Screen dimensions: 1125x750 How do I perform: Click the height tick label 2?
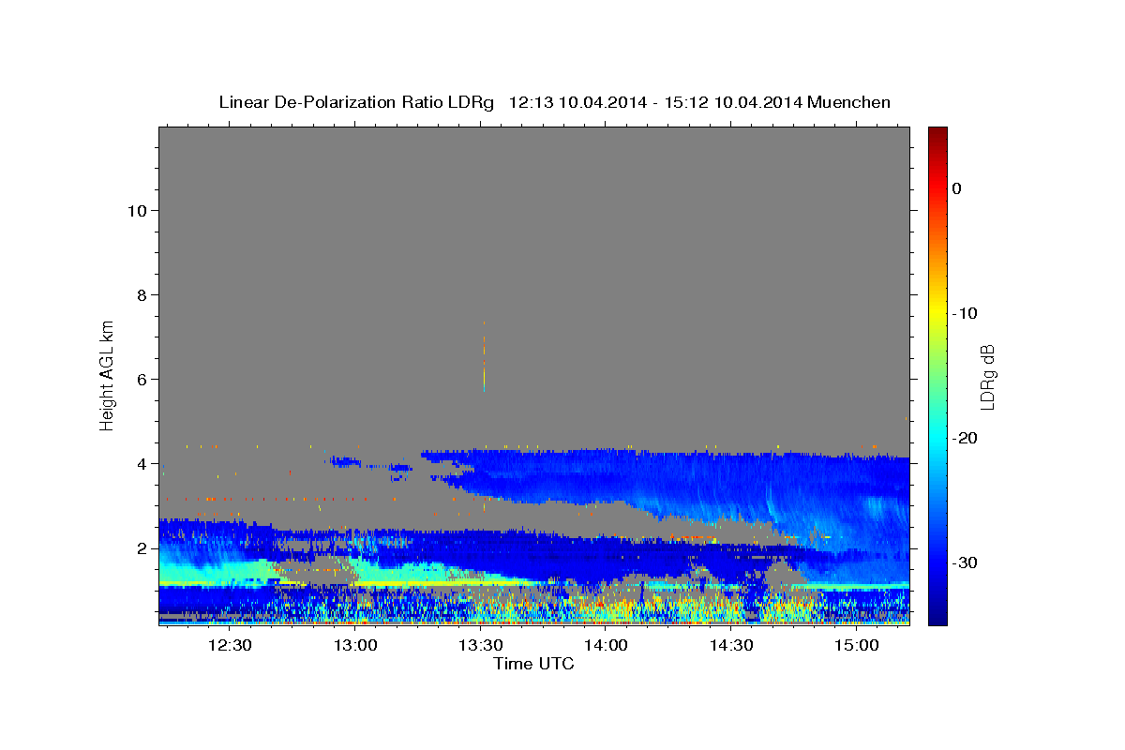tap(142, 548)
